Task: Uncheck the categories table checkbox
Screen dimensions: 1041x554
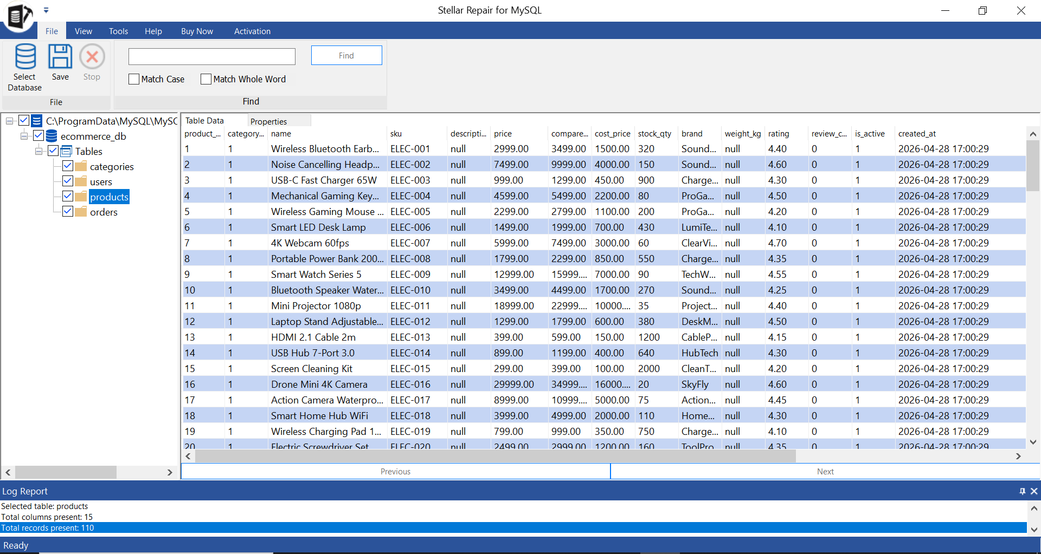Action: (68, 166)
